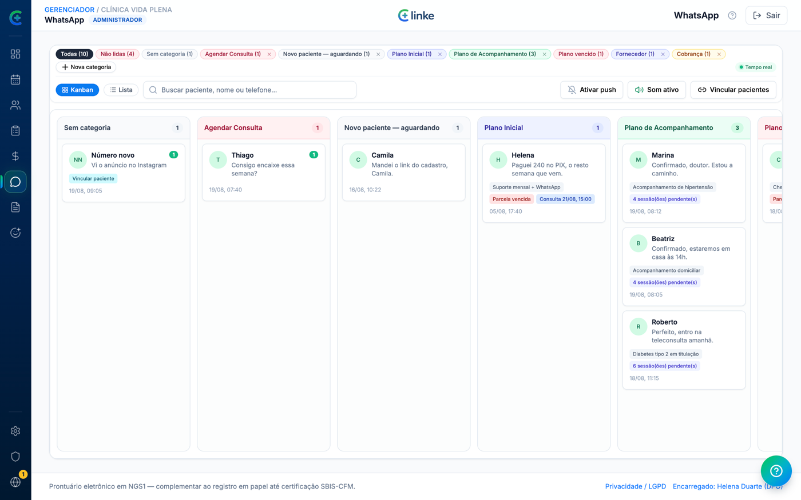Remove the Cobrança category chip
The width and height of the screenshot is (801, 500).
(x=719, y=54)
